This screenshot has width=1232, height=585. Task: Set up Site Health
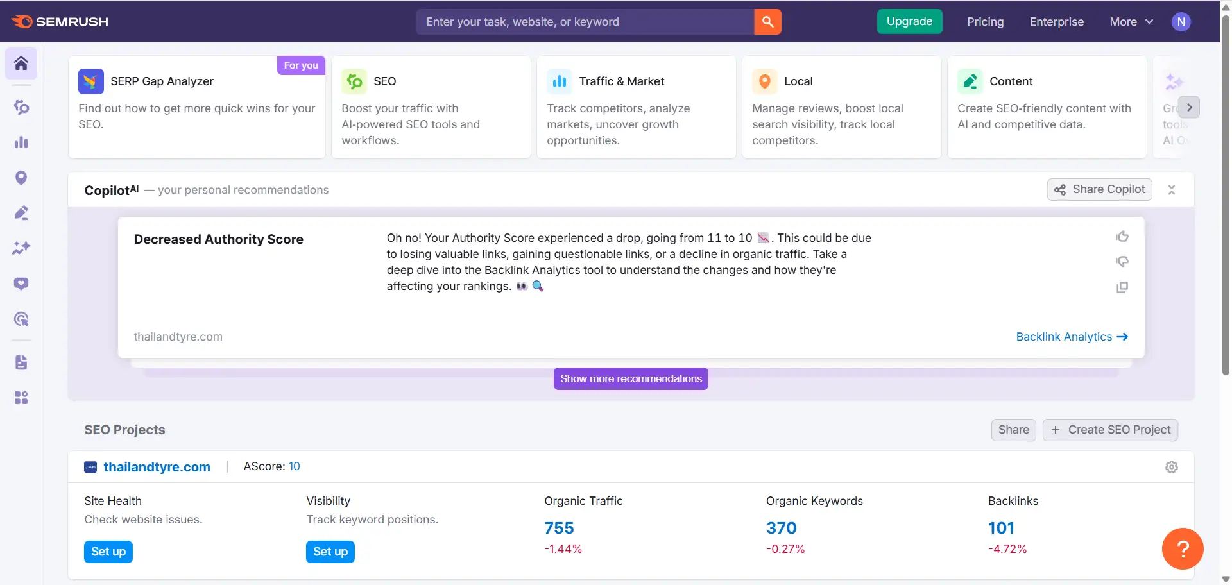point(108,552)
